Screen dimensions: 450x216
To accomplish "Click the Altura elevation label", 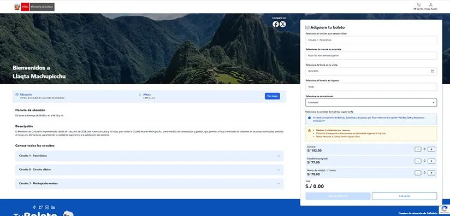I will coord(147,95).
